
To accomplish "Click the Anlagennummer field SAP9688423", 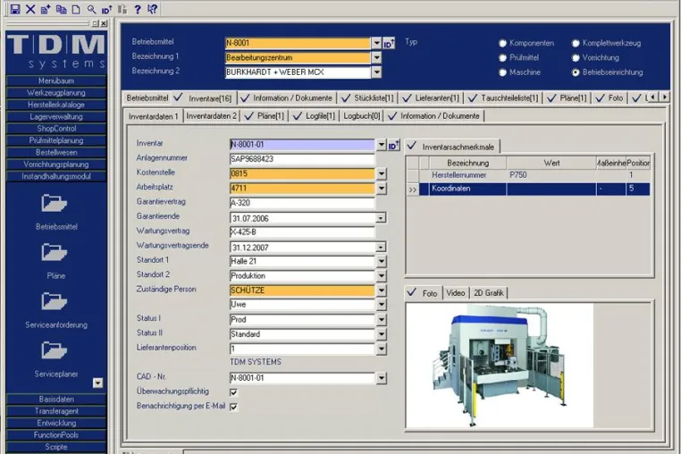I will [302, 159].
